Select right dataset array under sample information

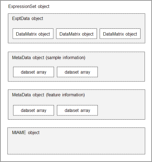[77, 72]
